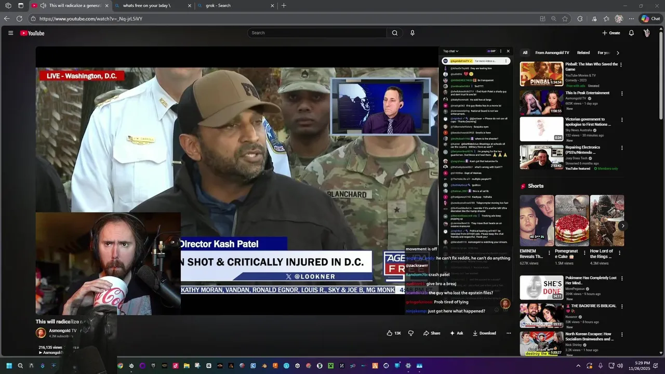Open 'Repairing Electronics' video thumbnail
The image size is (665, 374).
[x=541, y=157]
